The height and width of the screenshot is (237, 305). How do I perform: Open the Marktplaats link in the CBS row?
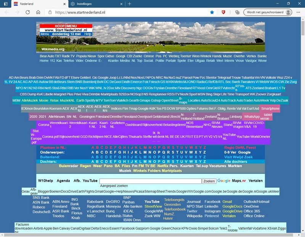pyautogui.click(x=109, y=94)
